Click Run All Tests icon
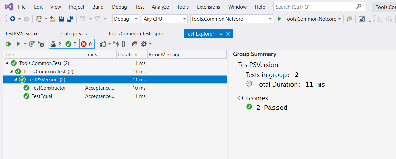Screen dimensions: 396x159 coord(9,44)
